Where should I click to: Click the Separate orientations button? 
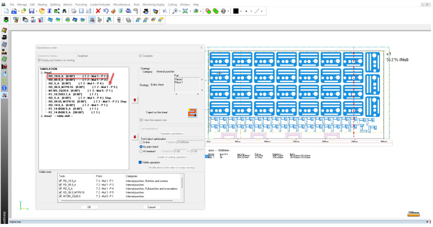[x=172, y=134]
